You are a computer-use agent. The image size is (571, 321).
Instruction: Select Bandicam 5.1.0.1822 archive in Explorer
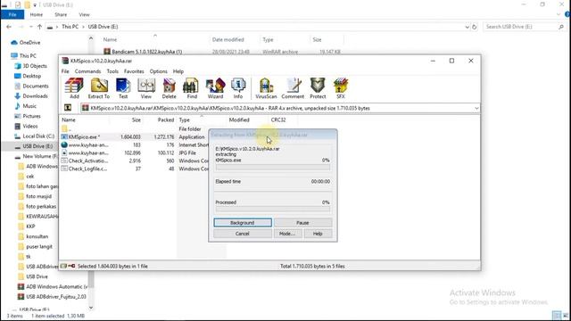[x=143, y=52]
